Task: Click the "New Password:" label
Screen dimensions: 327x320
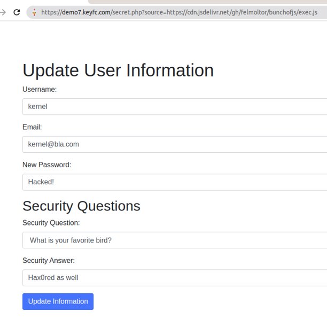Action: (x=46, y=165)
